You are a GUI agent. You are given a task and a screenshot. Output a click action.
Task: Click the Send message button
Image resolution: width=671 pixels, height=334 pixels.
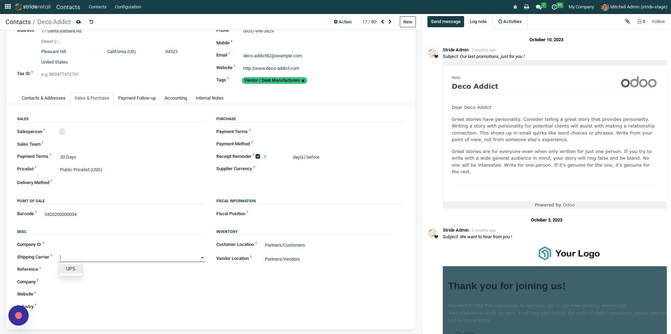[445, 22]
